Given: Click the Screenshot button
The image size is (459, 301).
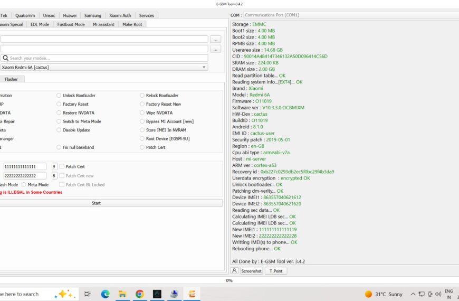Looking at the screenshot, I should tap(251, 271).
